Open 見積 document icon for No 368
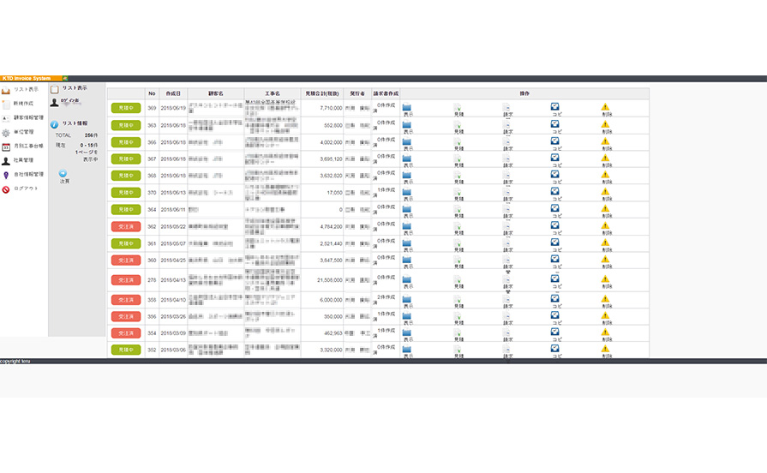The height and width of the screenshot is (473, 767). point(458,177)
